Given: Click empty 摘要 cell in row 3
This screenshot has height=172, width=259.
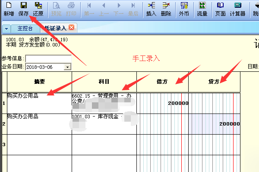Looking at the screenshot, I should pyautogui.click(x=39, y=144).
